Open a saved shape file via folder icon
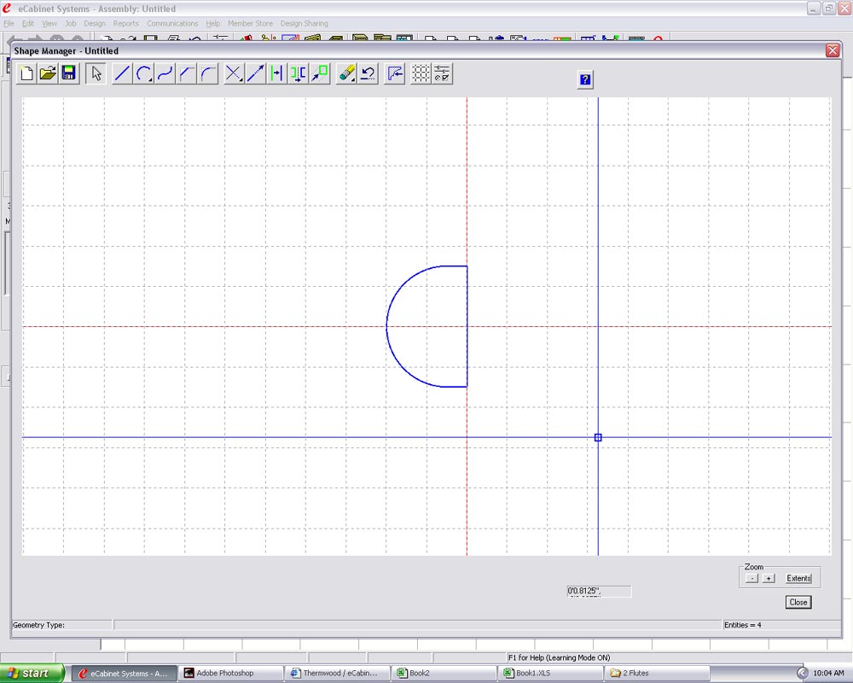 coord(48,73)
